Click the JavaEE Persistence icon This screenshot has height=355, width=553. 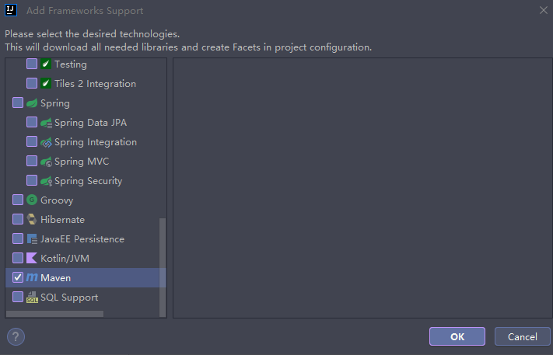pyautogui.click(x=32, y=239)
